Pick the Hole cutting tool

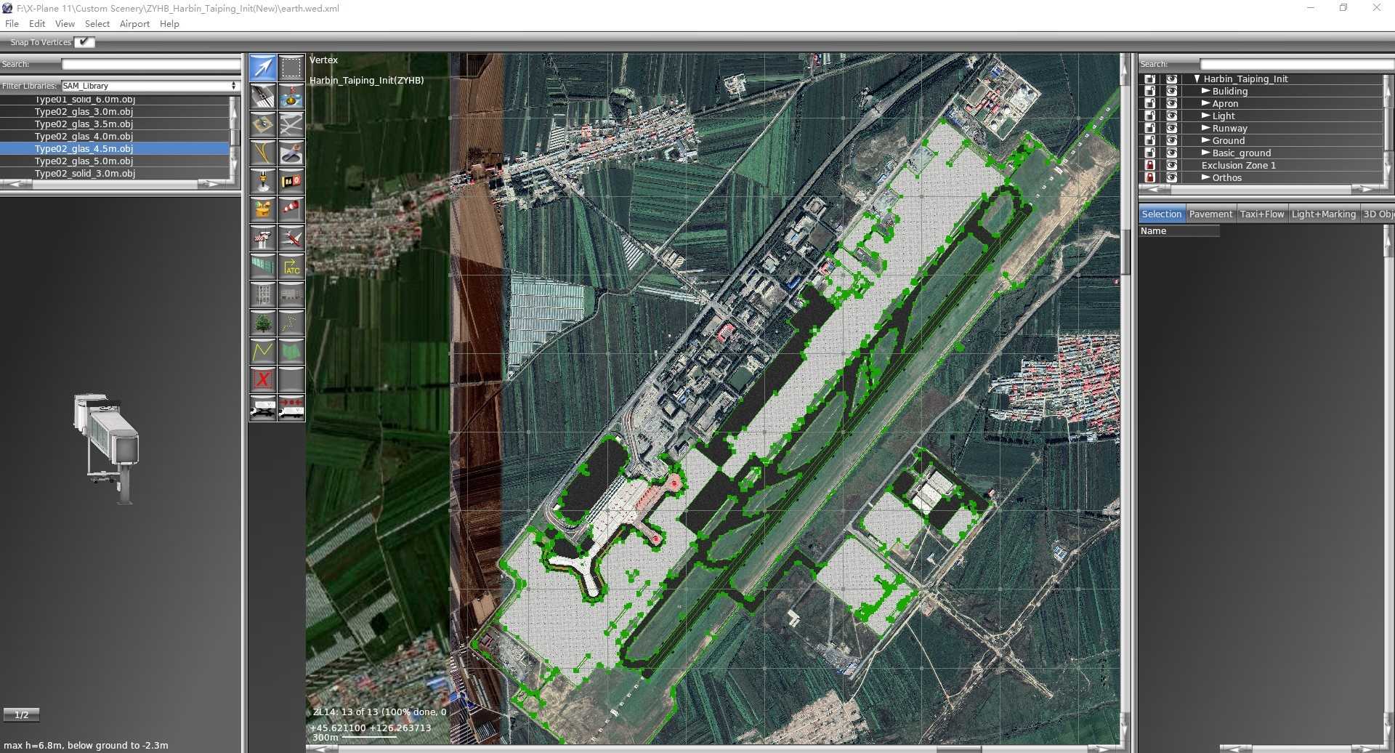pyautogui.click(x=291, y=153)
